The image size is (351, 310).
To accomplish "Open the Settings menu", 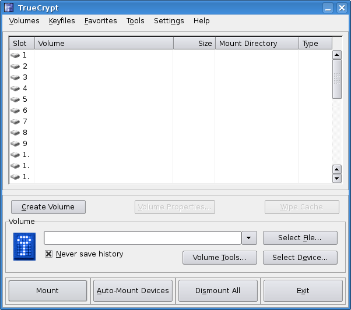I will click(169, 21).
